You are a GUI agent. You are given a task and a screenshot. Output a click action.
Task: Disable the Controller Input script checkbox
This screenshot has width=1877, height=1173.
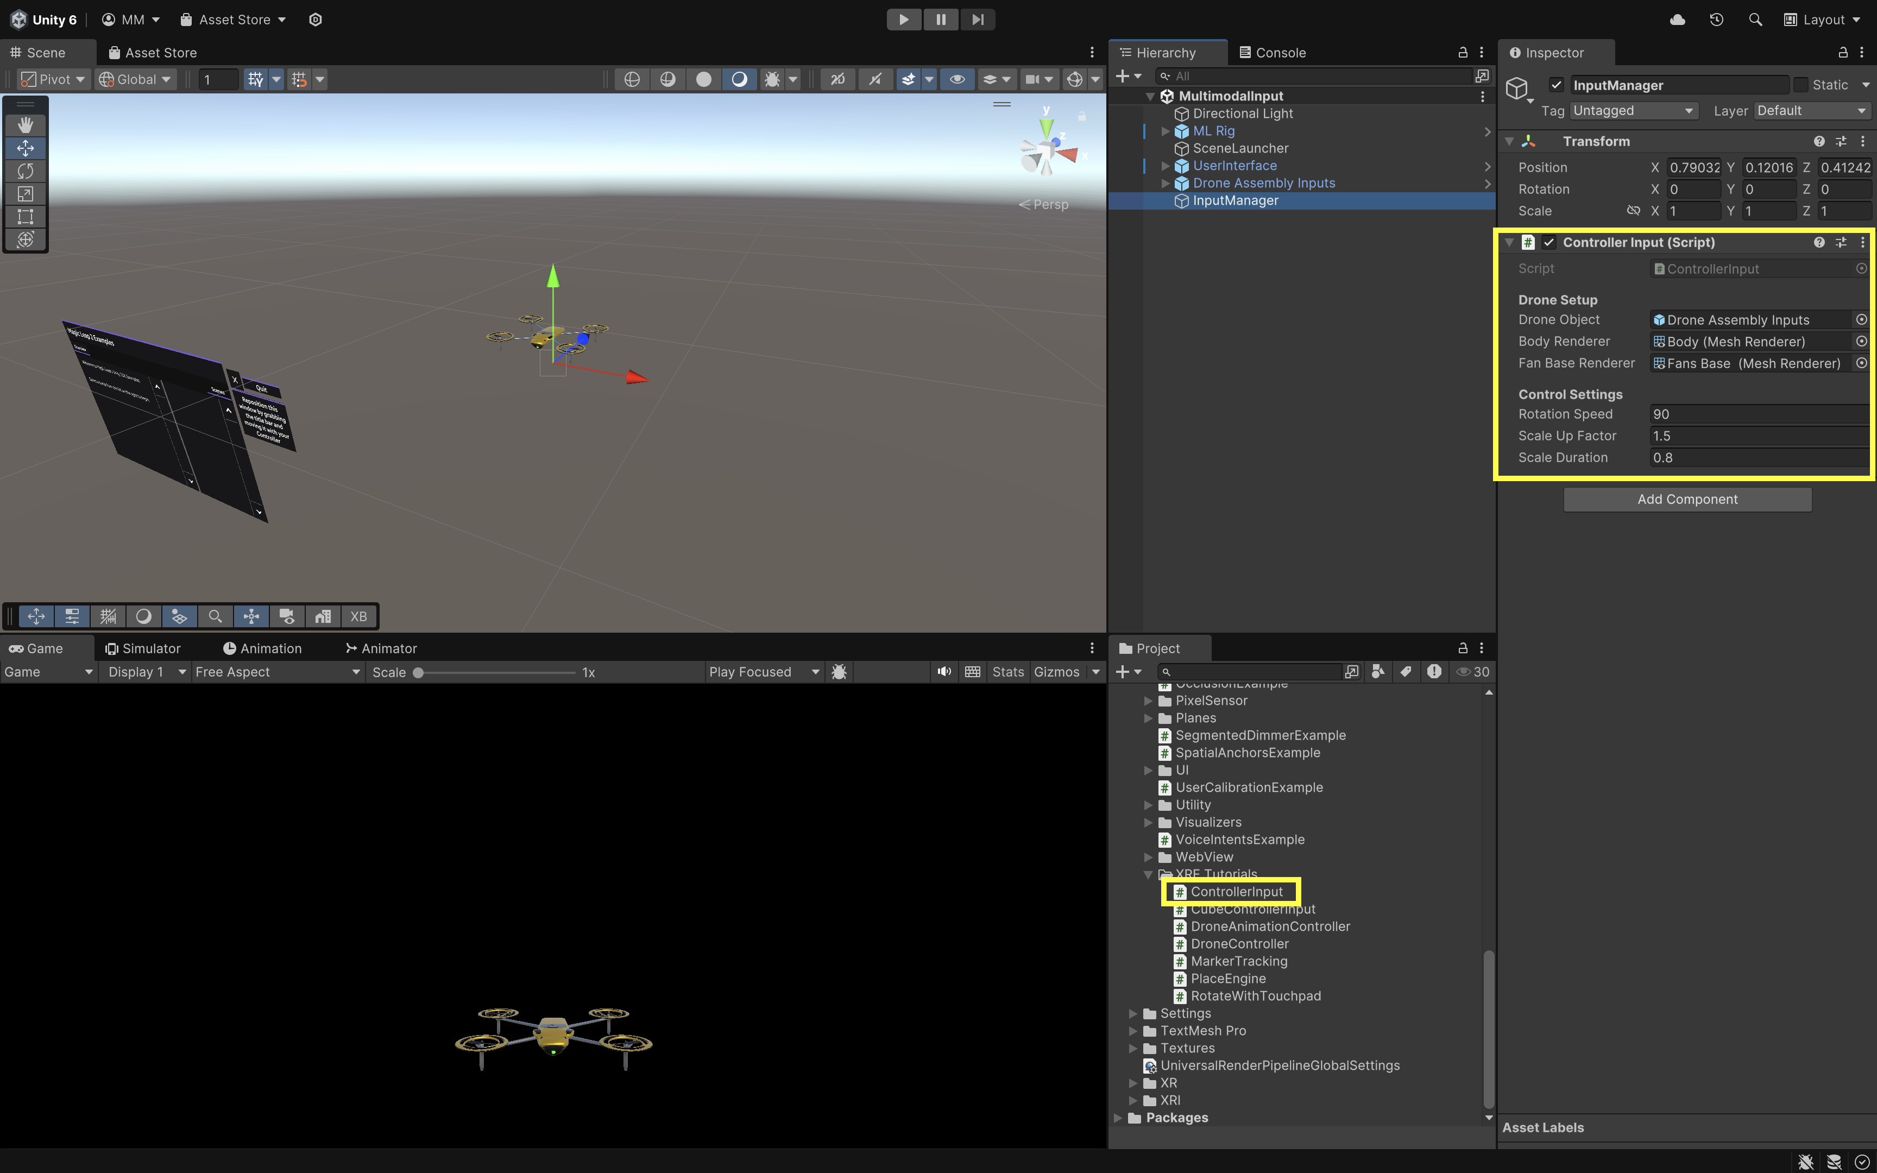pos(1549,243)
